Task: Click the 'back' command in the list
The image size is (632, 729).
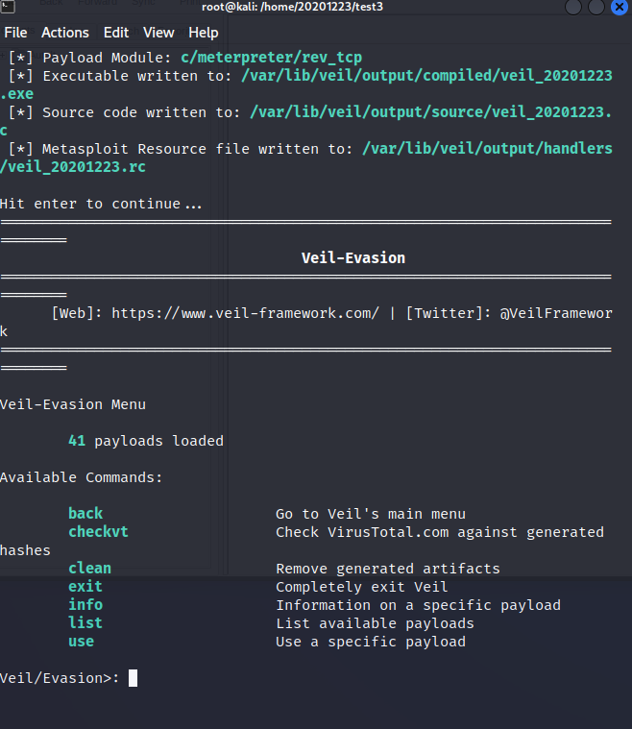Action: point(85,514)
